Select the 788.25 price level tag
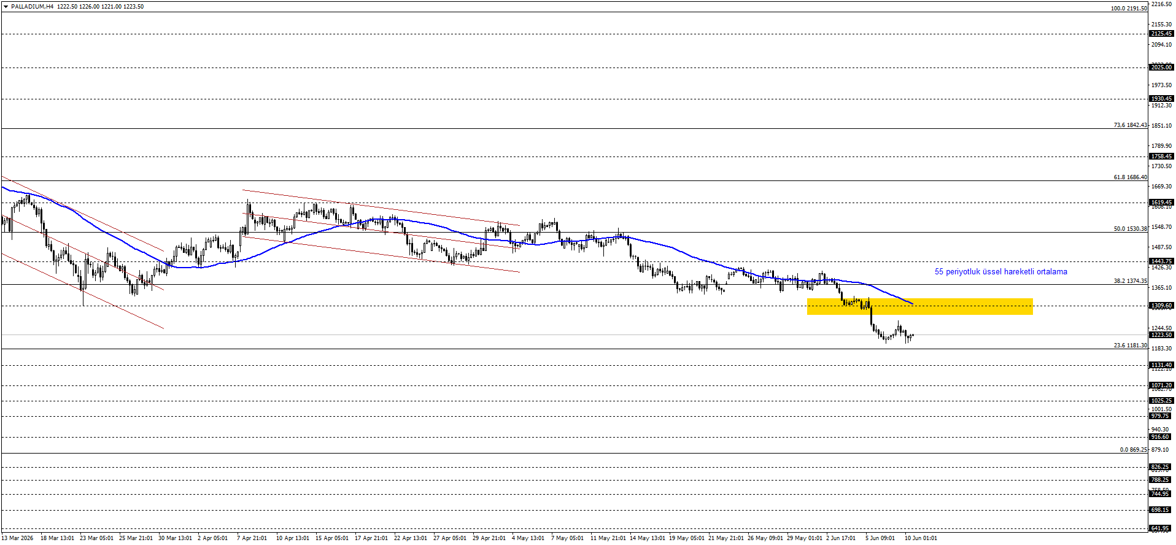 coord(1161,480)
